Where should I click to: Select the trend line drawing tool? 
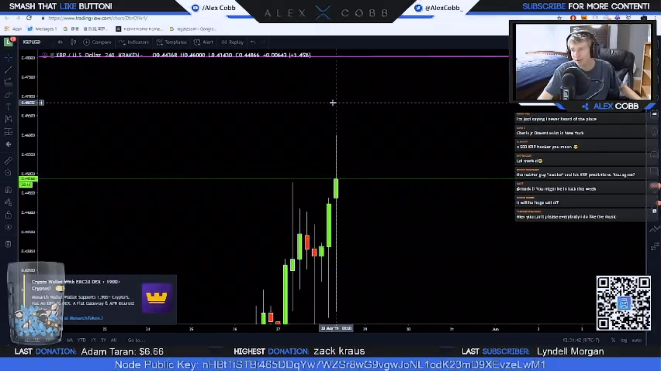coord(8,70)
